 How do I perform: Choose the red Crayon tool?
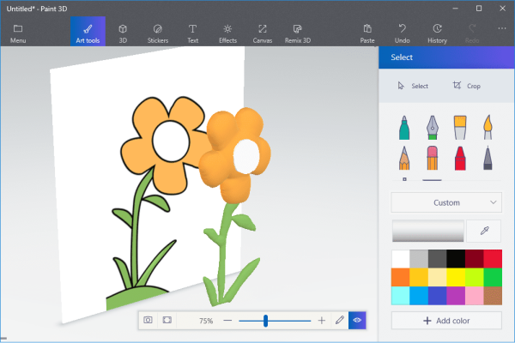tap(459, 158)
